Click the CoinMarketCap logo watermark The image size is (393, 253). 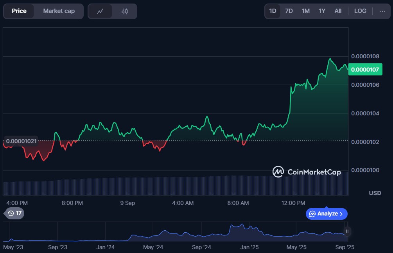point(307,172)
